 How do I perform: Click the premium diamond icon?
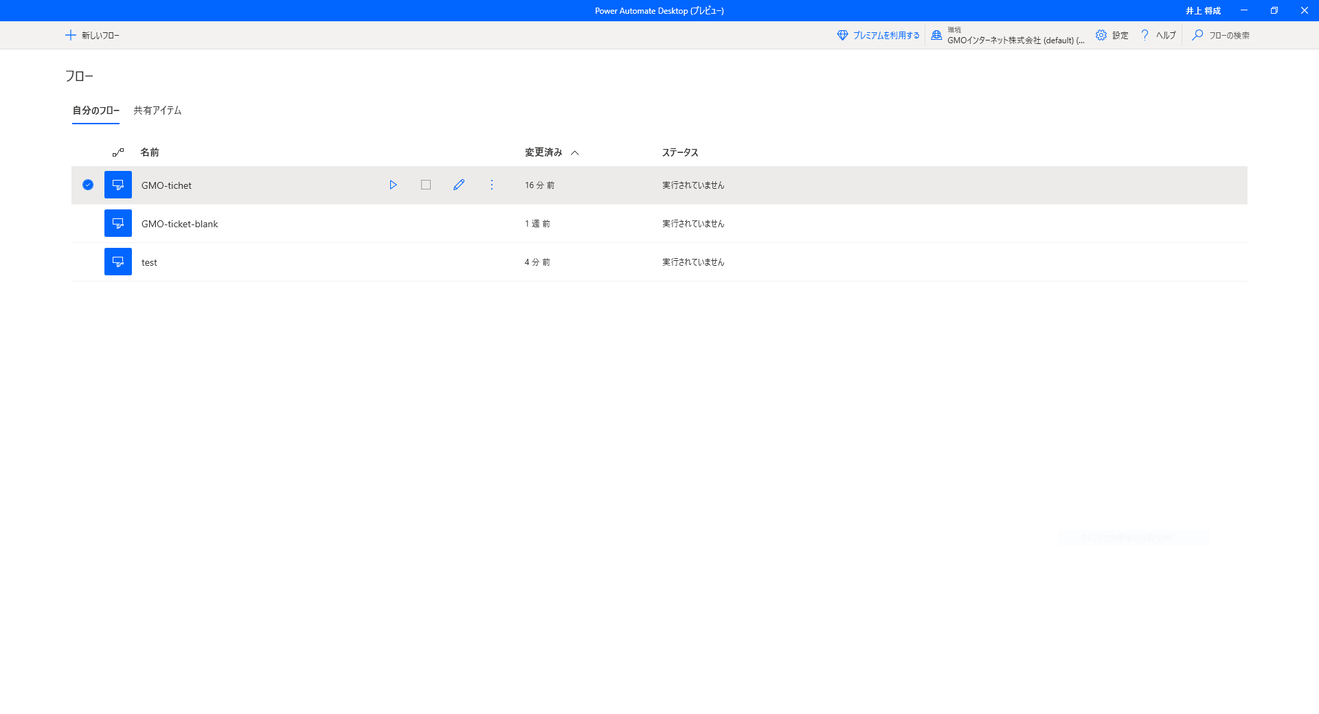842,35
